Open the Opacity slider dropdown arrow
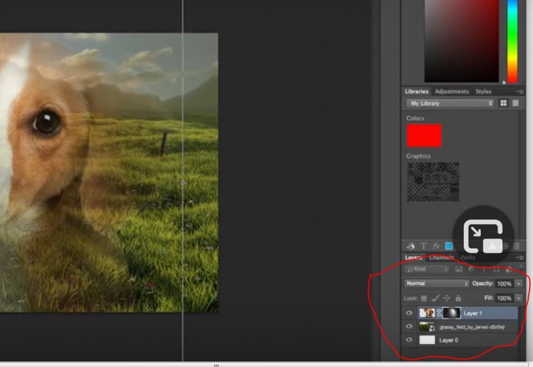Image resolution: width=533 pixels, height=367 pixels. coord(519,283)
